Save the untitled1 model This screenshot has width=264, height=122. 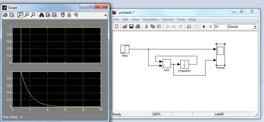[131, 27]
